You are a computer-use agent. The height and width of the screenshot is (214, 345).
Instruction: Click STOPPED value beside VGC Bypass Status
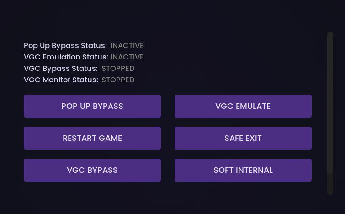(118, 69)
